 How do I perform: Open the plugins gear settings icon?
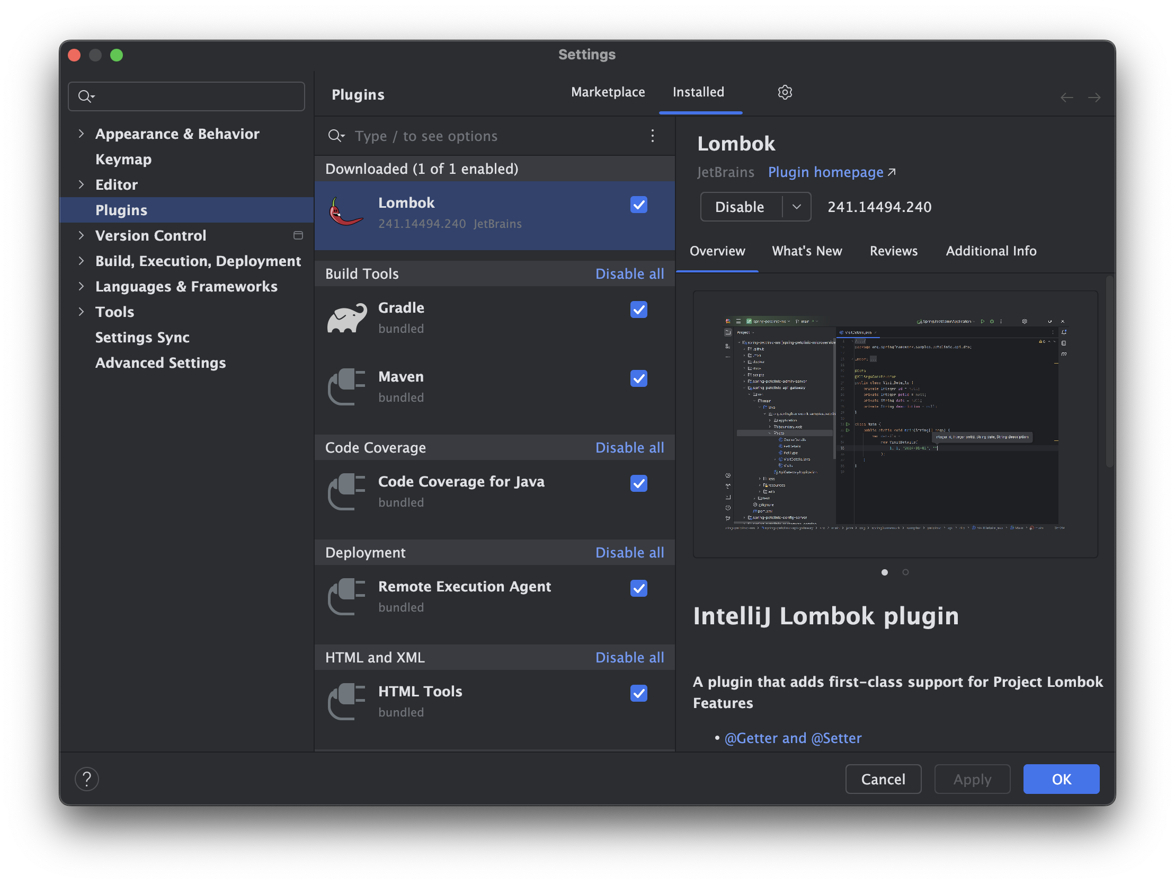[x=785, y=93]
